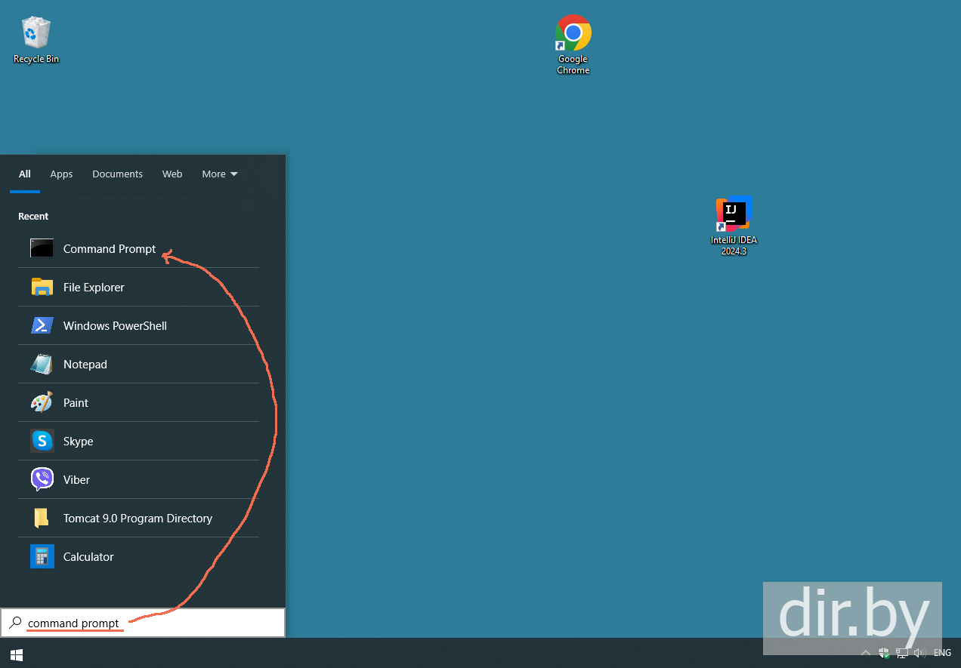
Task: Open the network status tray icon
Action: [x=901, y=653]
